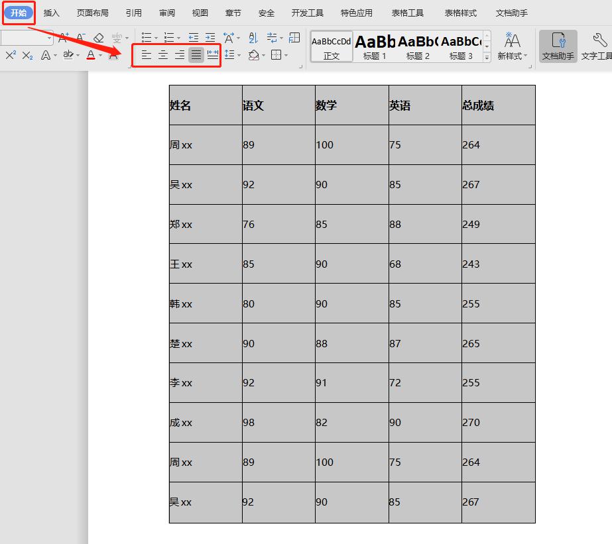Expand the highlight color dropdown arrow
This screenshot has width=612, height=544.
78,56
